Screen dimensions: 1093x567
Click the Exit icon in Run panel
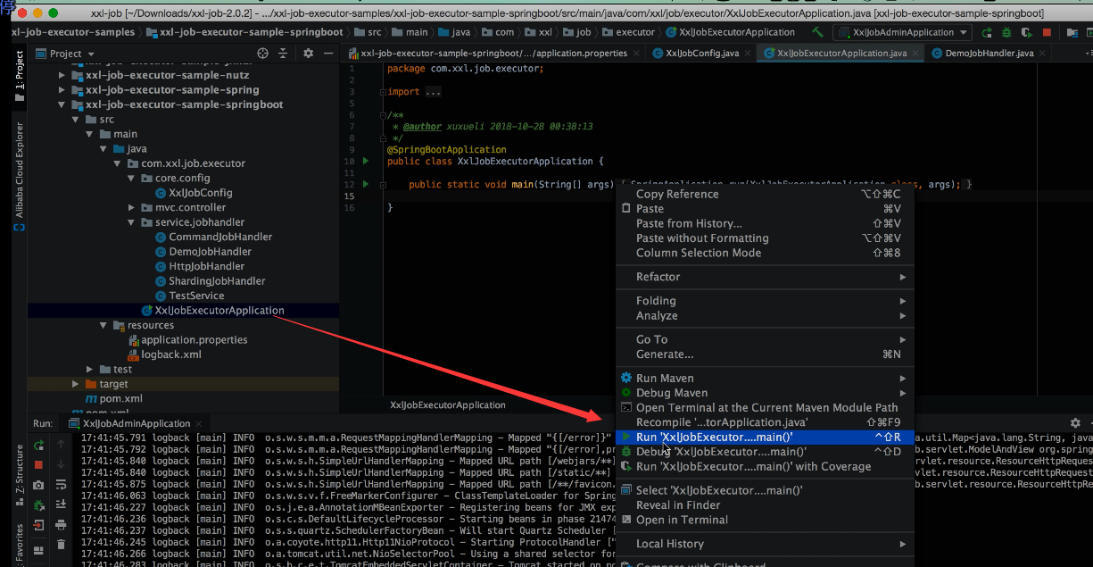point(38,525)
